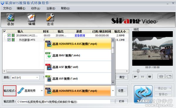This screenshot has width=176, height=108.
Task: Start conversion with the big START button
Action: (143, 95)
